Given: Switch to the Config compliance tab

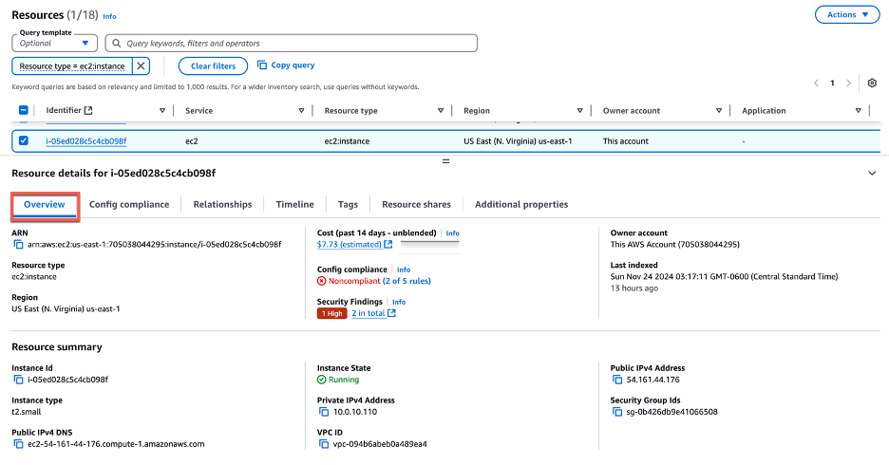Looking at the screenshot, I should [x=129, y=204].
